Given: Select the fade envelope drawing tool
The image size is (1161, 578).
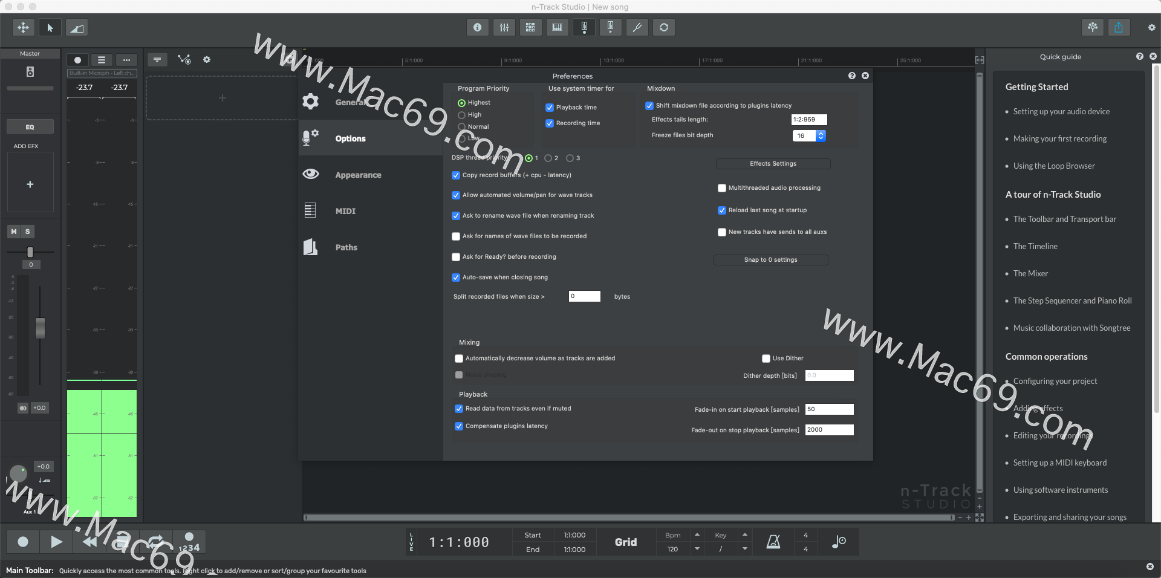Looking at the screenshot, I should click(77, 27).
